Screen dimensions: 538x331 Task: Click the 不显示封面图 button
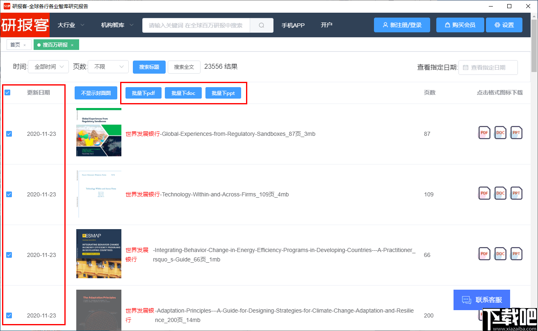(96, 93)
